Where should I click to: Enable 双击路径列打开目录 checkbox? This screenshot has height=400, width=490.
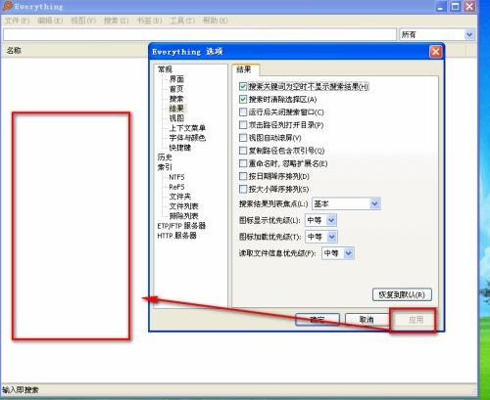tap(243, 125)
